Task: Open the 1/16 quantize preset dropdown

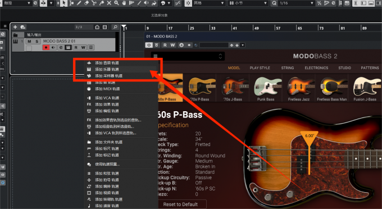Action: [296, 3]
